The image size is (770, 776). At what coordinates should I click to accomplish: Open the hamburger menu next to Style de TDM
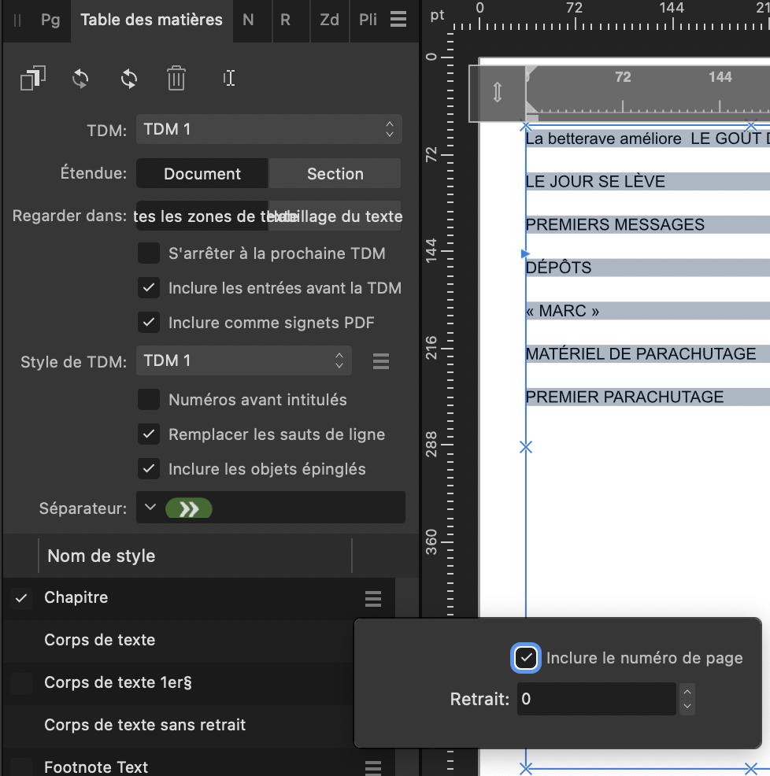click(x=381, y=361)
